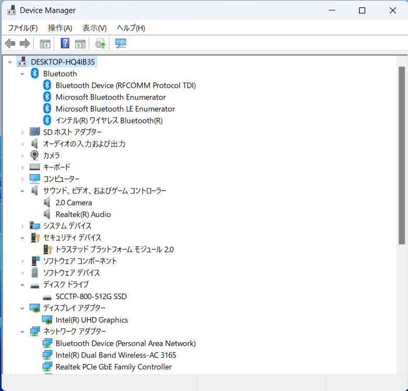Click the セキュリティ デバイス key icon
This screenshot has height=391, width=408.
[x=35, y=237]
